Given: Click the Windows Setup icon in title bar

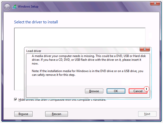Looking at the screenshot, I should 15,7.
